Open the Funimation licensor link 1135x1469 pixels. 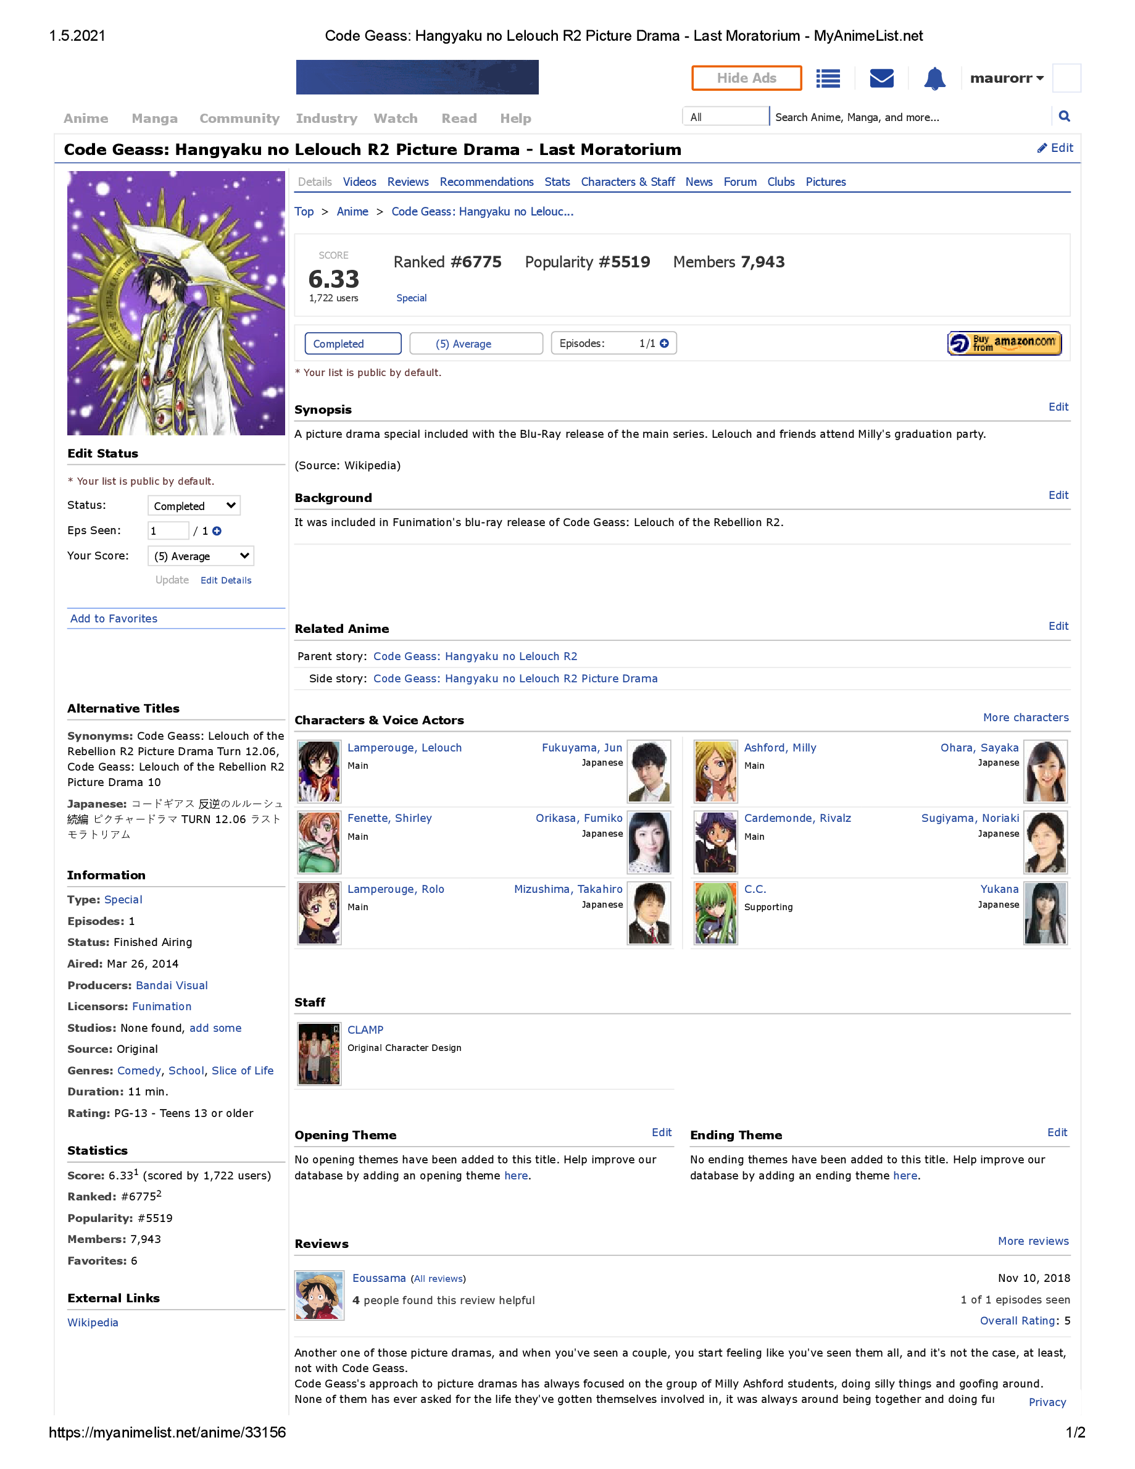(x=162, y=1007)
